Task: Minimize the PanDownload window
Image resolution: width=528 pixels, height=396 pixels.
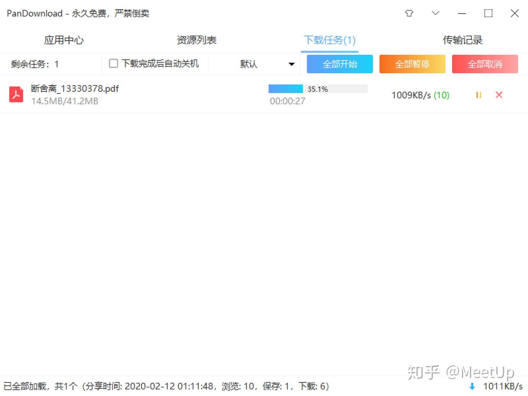Action: (x=462, y=13)
